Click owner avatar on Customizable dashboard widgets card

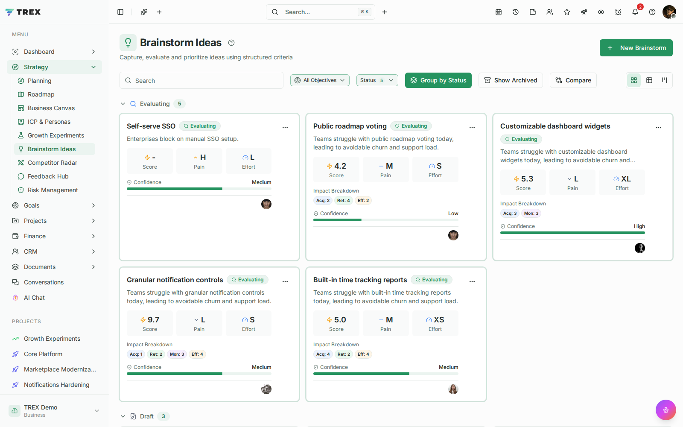640,248
